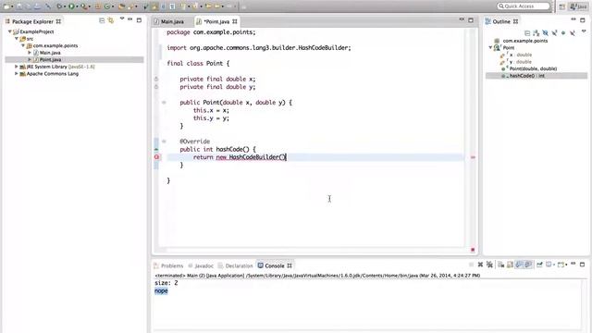Screen dimensions: 592x333
Task: Toggle Show Console on standard error change
Action: (528, 265)
